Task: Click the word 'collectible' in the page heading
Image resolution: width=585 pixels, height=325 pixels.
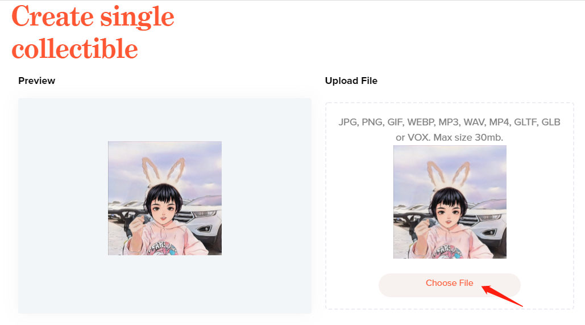Action: point(74,48)
